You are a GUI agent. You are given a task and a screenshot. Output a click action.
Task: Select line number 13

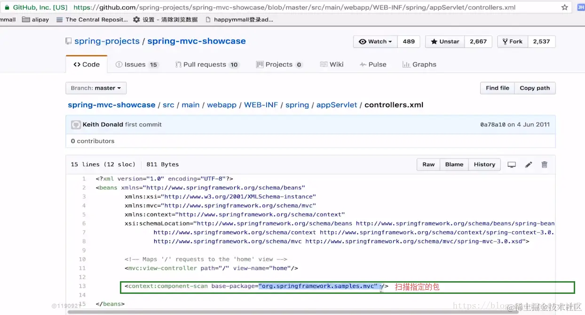82,286
